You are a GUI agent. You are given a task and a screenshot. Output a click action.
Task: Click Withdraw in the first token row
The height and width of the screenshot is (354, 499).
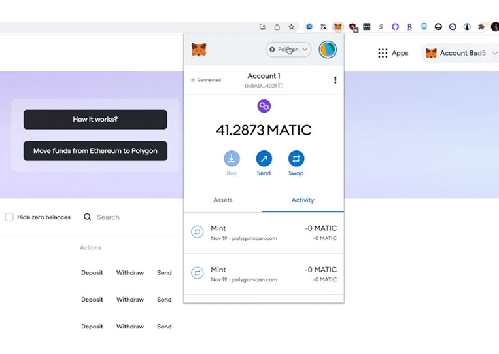130,272
